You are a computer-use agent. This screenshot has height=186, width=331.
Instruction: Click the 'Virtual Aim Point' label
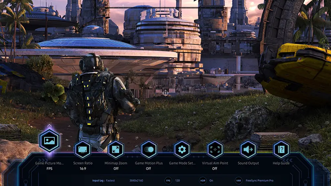pos(215,163)
